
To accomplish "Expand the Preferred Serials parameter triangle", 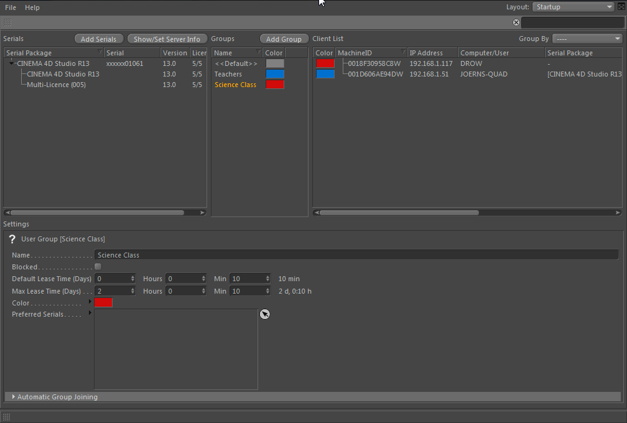I will 90,313.
